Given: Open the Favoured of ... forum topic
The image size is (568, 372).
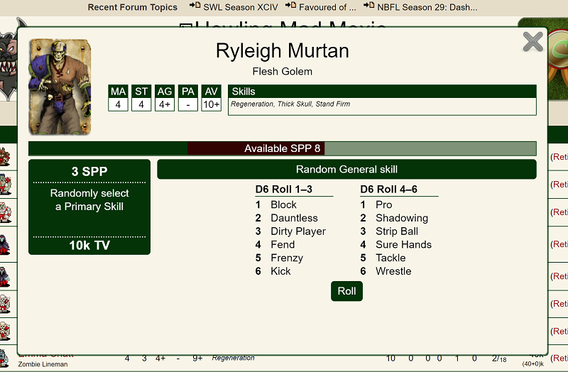Looking at the screenshot, I should click(x=327, y=7).
